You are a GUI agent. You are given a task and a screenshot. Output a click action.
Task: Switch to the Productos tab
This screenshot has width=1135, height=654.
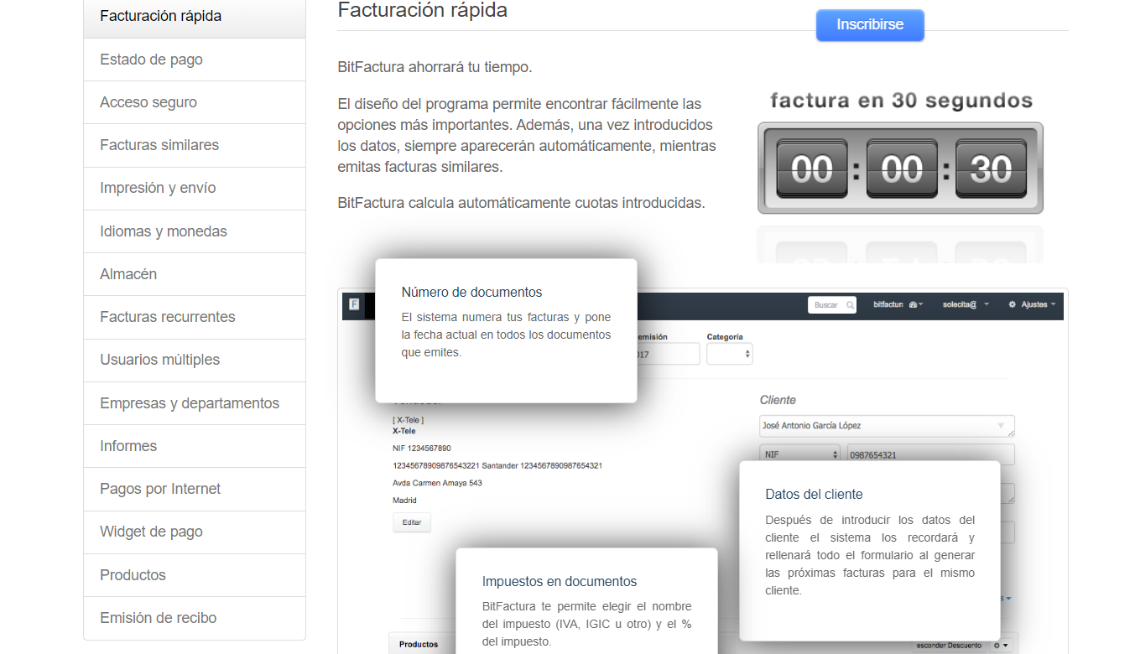point(419,643)
